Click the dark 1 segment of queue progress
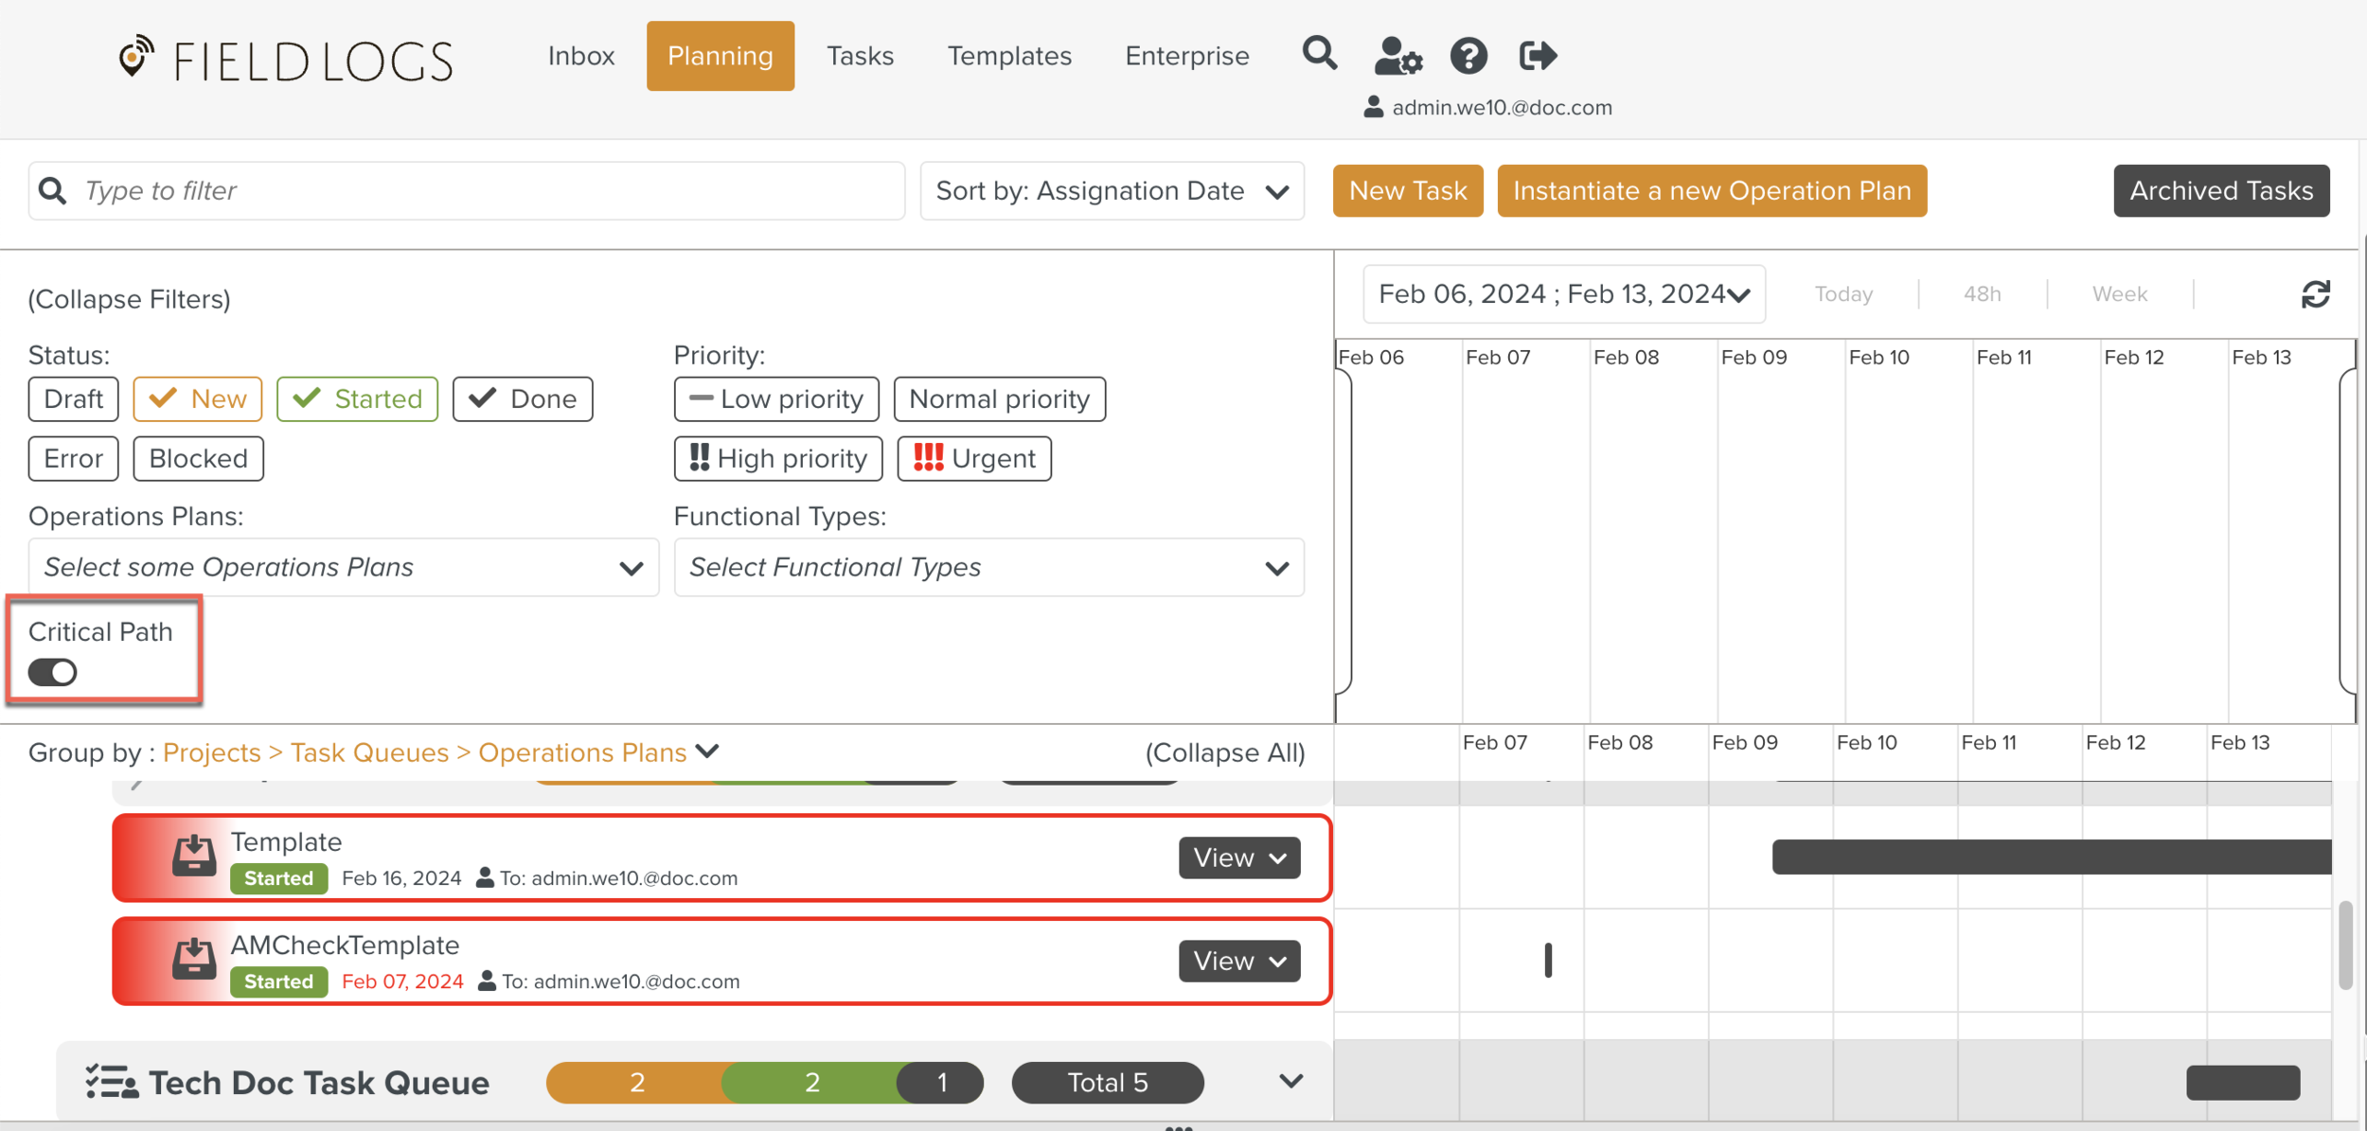 (941, 1083)
